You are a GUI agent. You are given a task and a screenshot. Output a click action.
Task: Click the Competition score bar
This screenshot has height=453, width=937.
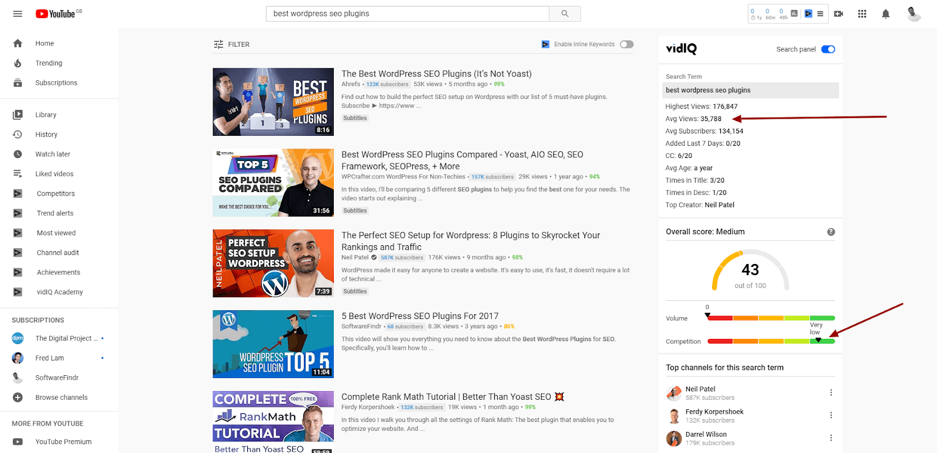tap(771, 341)
